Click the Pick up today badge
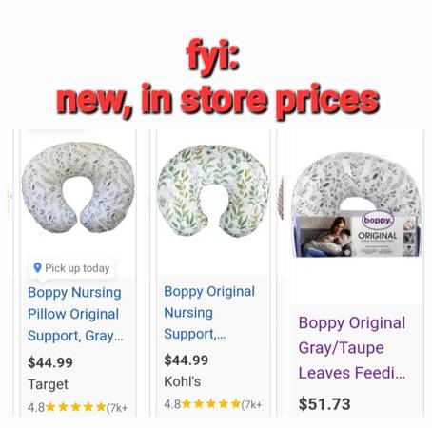The height and width of the screenshot is (428, 432). pos(72,268)
